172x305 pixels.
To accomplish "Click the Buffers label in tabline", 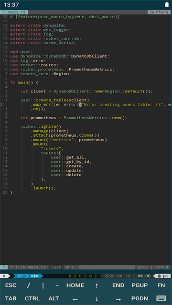I will [x=159, y=12].
